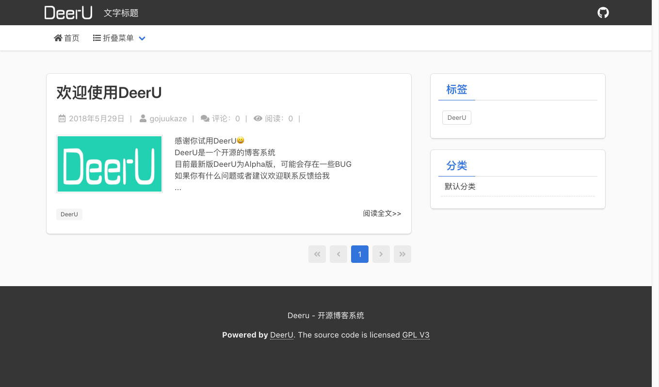The image size is (659, 387).
Task: Click the page vertical scrollbar
Action: [x=655, y=193]
